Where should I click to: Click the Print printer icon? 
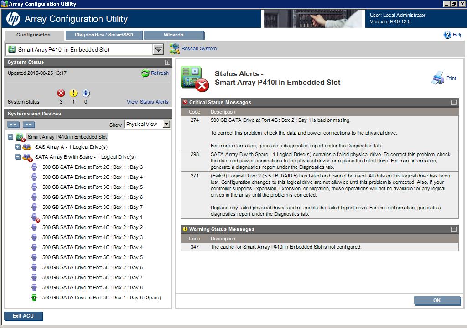[x=437, y=78]
